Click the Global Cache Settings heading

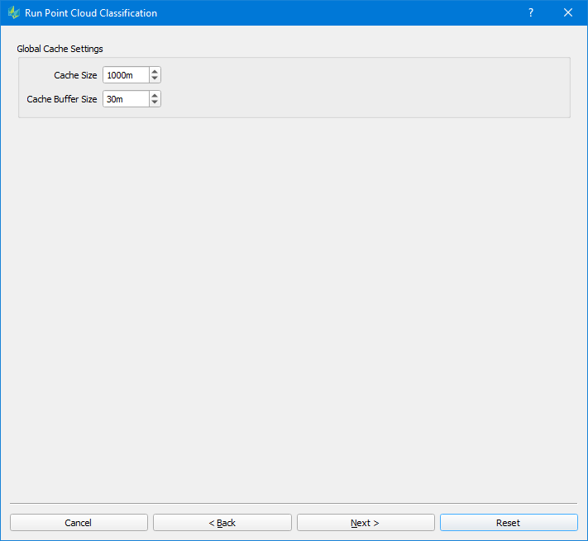click(60, 49)
